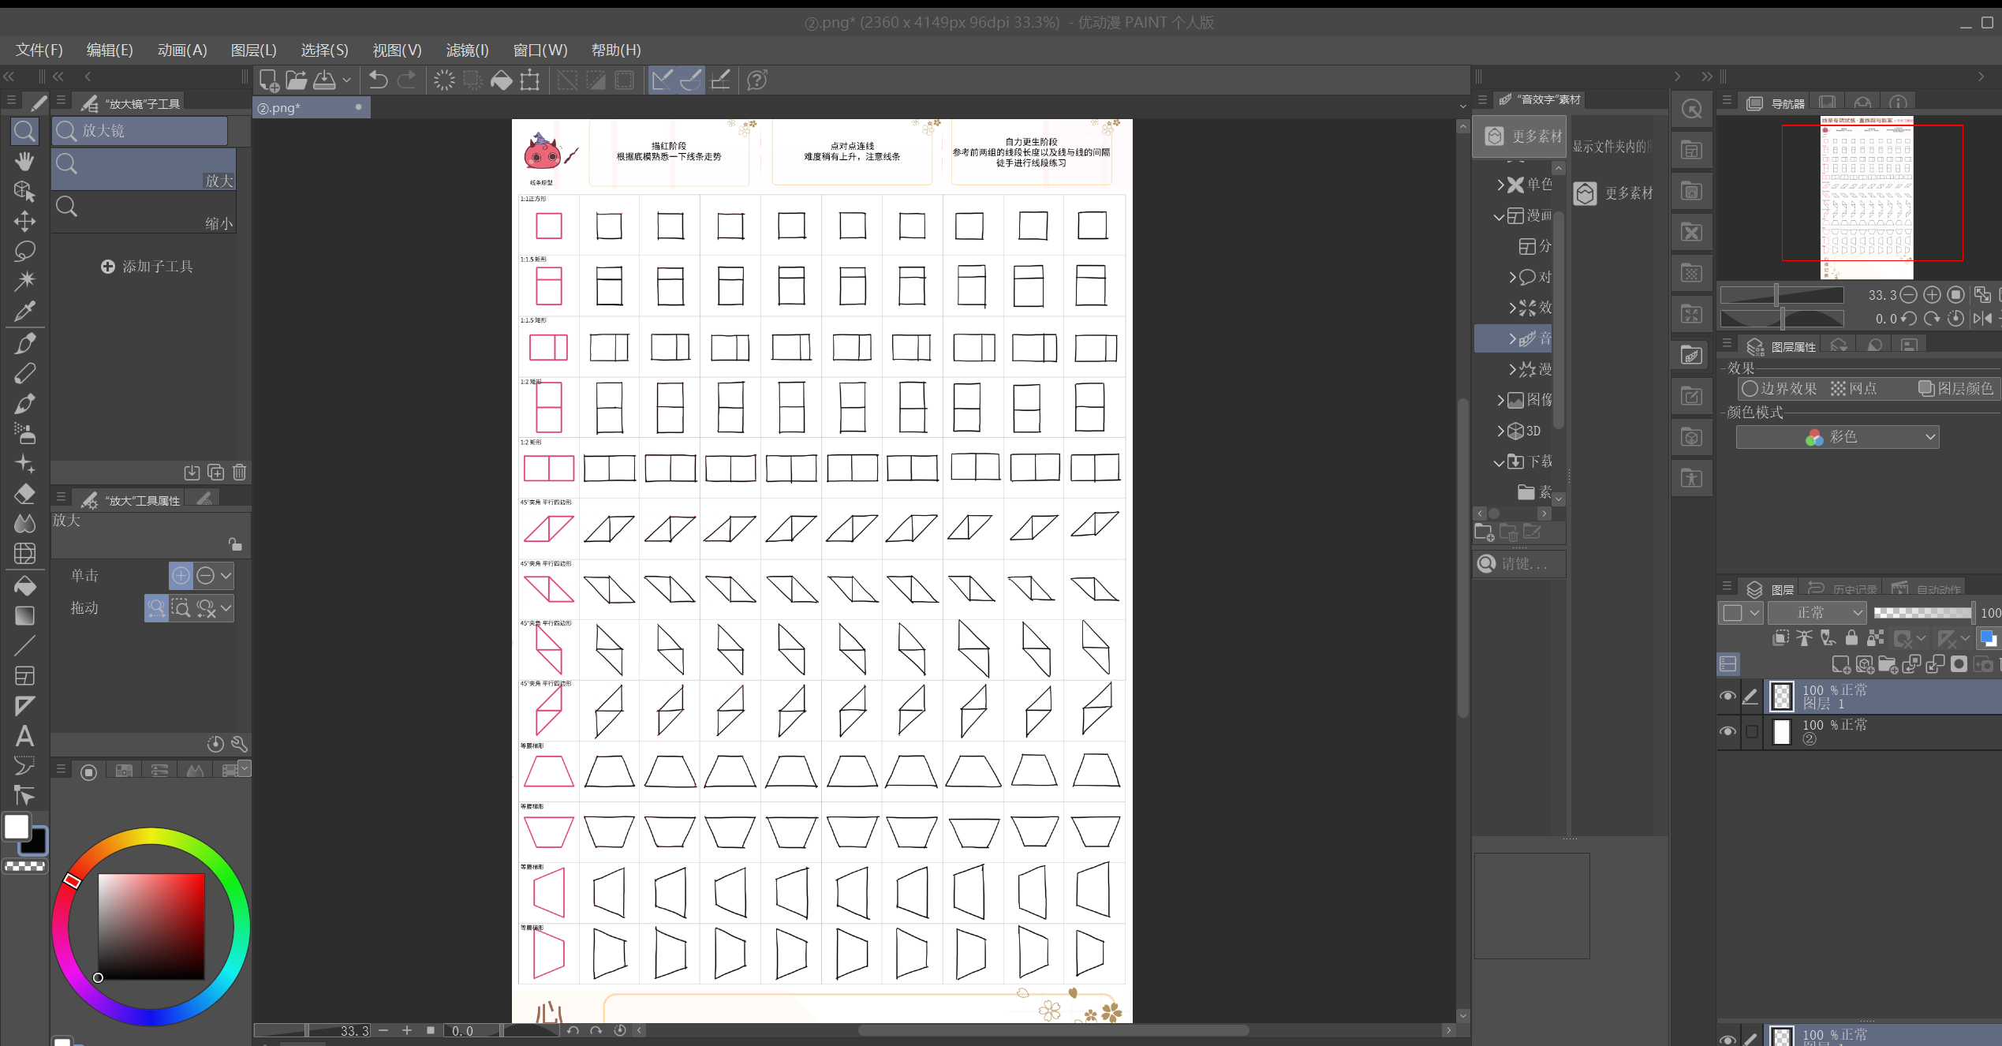
Task: Click the Undo icon in toolbar
Action: click(378, 80)
